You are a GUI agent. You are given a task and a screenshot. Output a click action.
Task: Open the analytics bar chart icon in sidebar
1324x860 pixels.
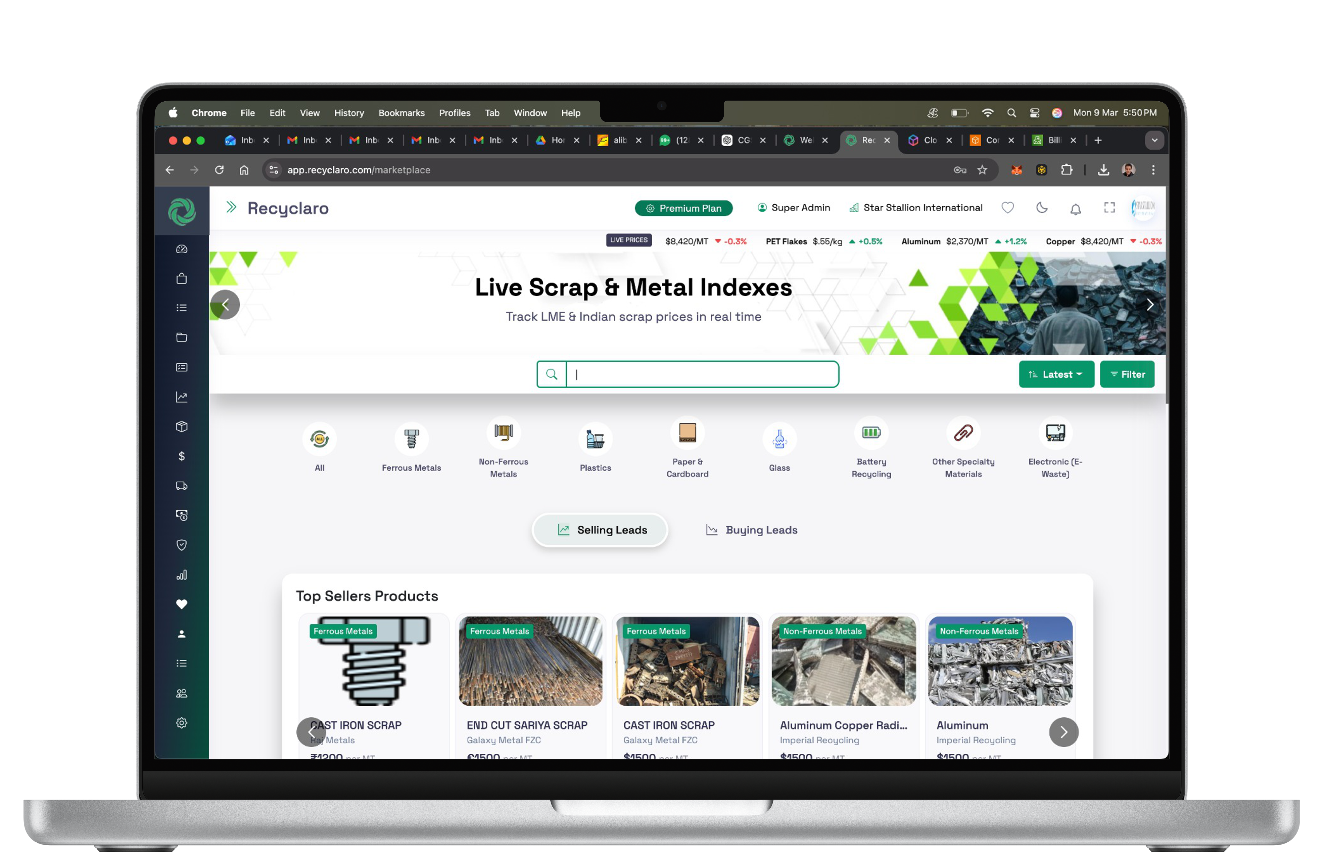tap(181, 575)
